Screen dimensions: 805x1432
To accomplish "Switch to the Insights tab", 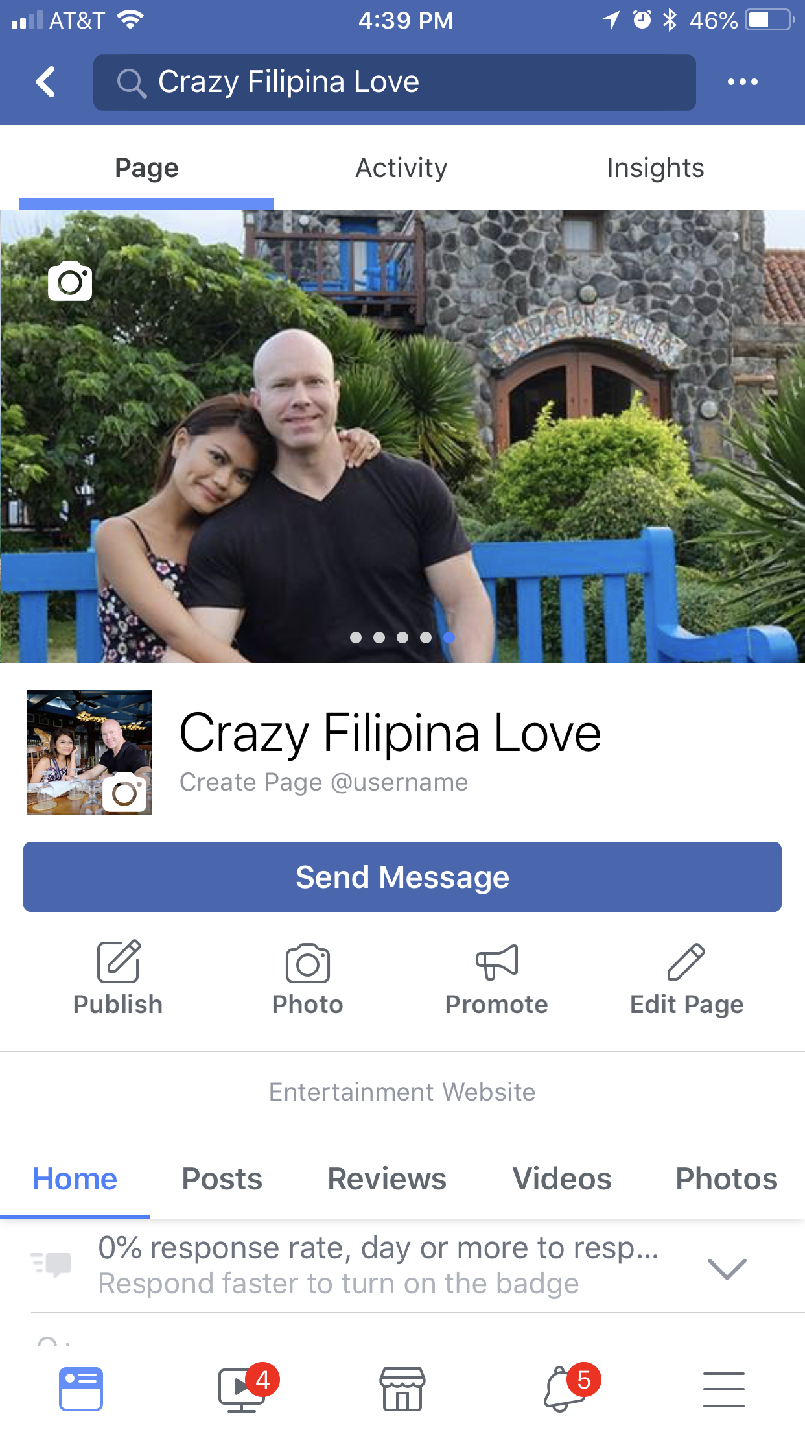I will click(x=655, y=168).
